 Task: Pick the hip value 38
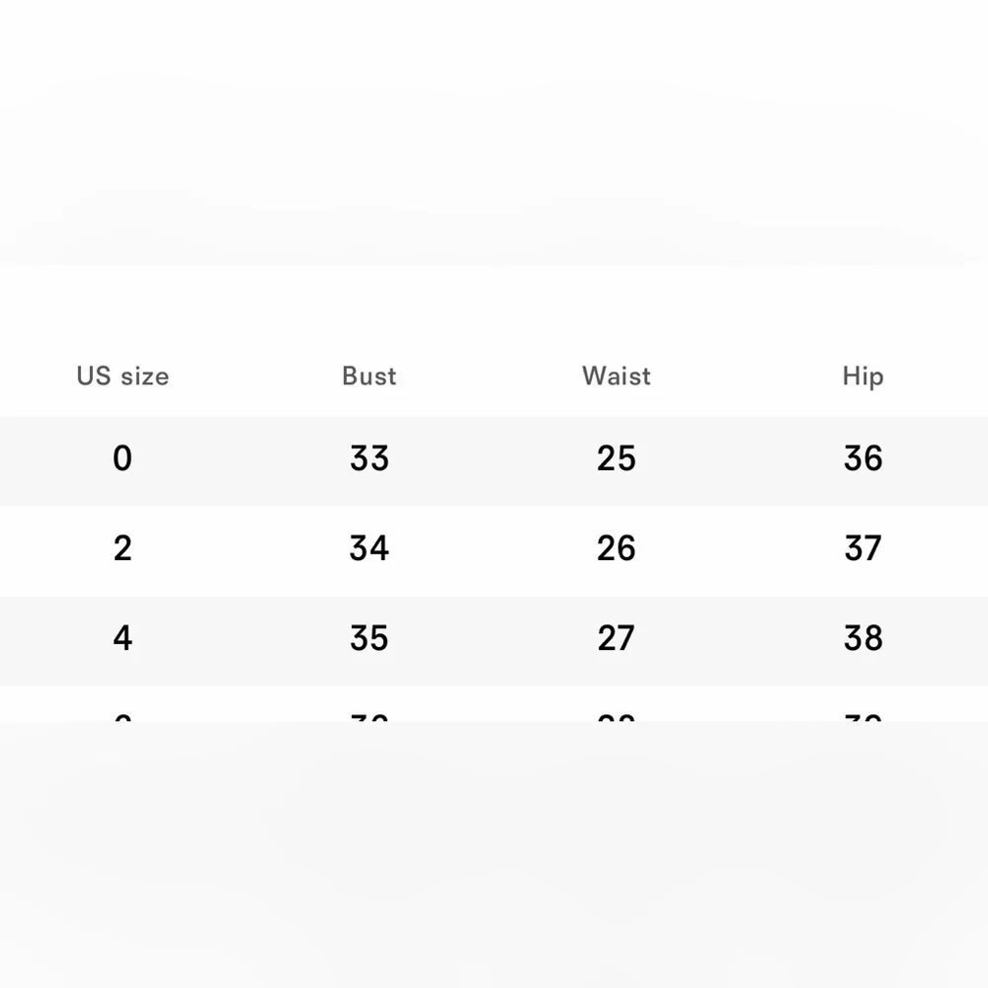click(x=863, y=638)
